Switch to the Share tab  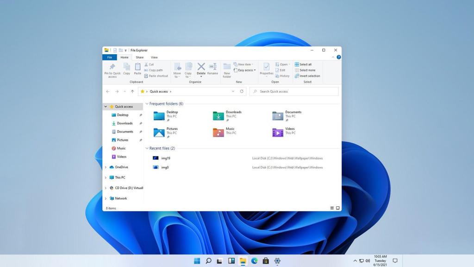click(140, 57)
